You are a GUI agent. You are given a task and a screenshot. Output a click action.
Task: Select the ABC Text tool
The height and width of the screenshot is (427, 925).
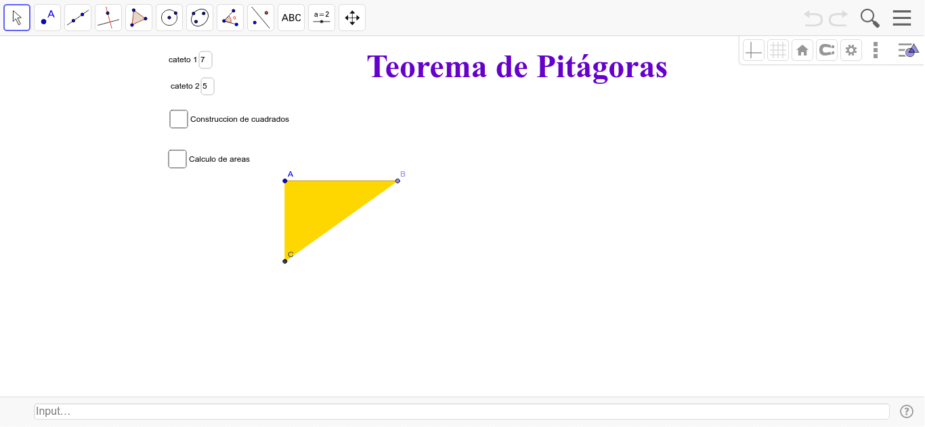coord(291,18)
